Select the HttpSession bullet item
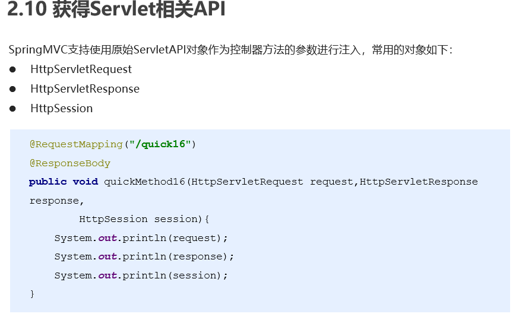The width and height of the screenshot is (519, 320). pos(62,109)
